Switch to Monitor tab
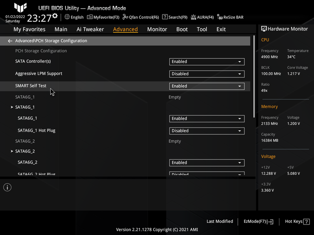The width and height of the screenshot is (314, 235). pyautogui.click(x=157, y=29)
